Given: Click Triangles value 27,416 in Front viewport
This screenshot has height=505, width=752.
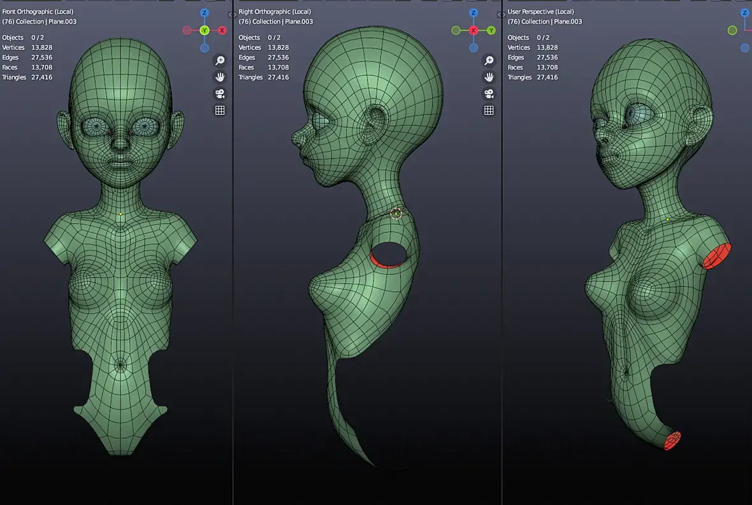Looking at the screenshot, I should click(x=41, y=77).
